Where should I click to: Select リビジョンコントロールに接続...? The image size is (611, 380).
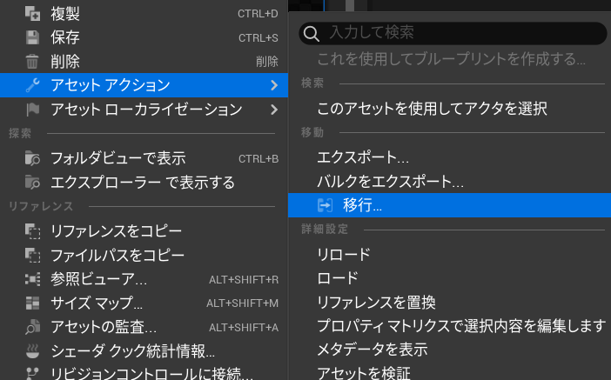(x=144, y=372)
